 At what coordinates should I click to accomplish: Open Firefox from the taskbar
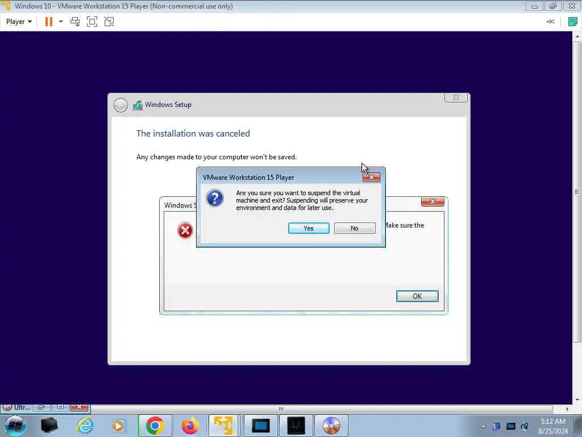point(190,426)
